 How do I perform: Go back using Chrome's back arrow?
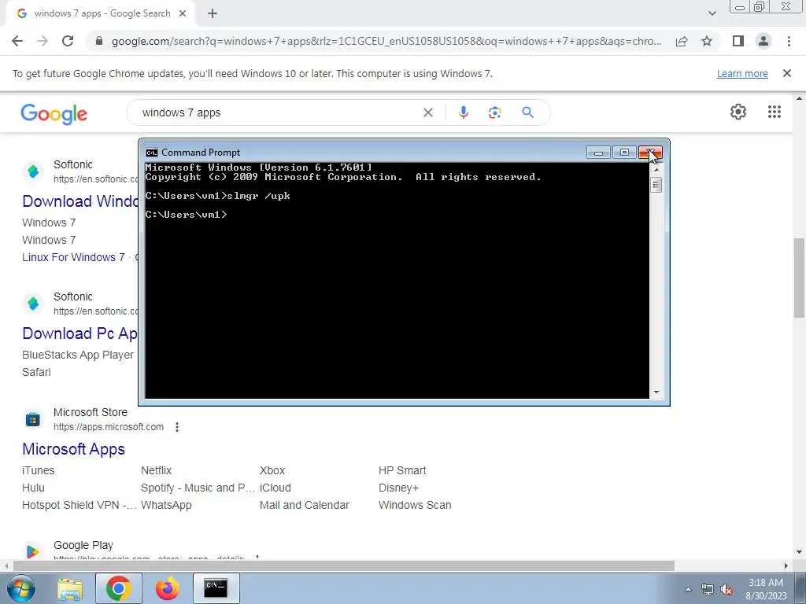pos(17,41)
